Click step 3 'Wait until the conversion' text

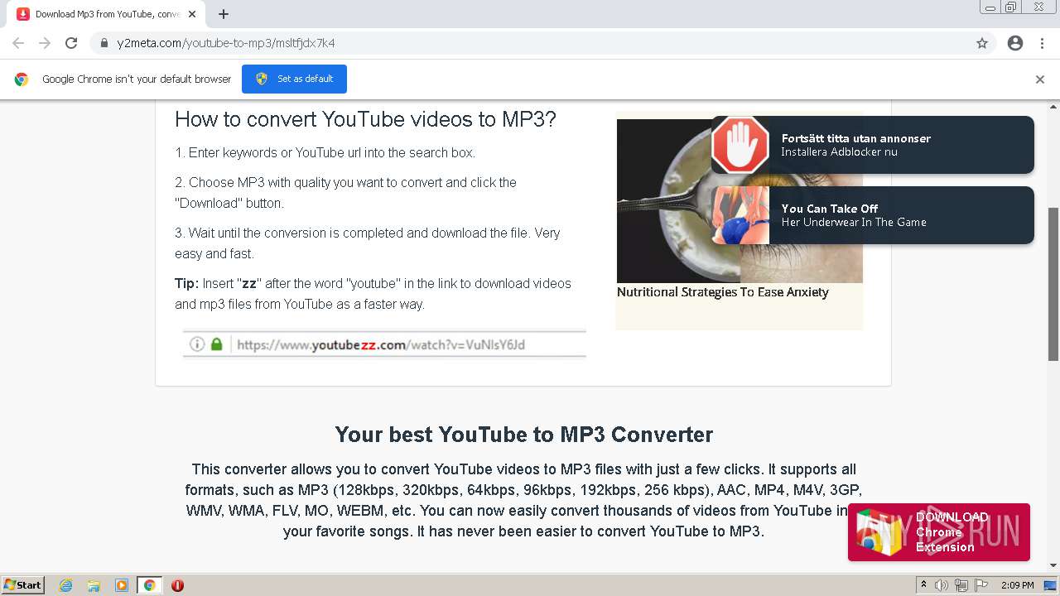(368, 243)
